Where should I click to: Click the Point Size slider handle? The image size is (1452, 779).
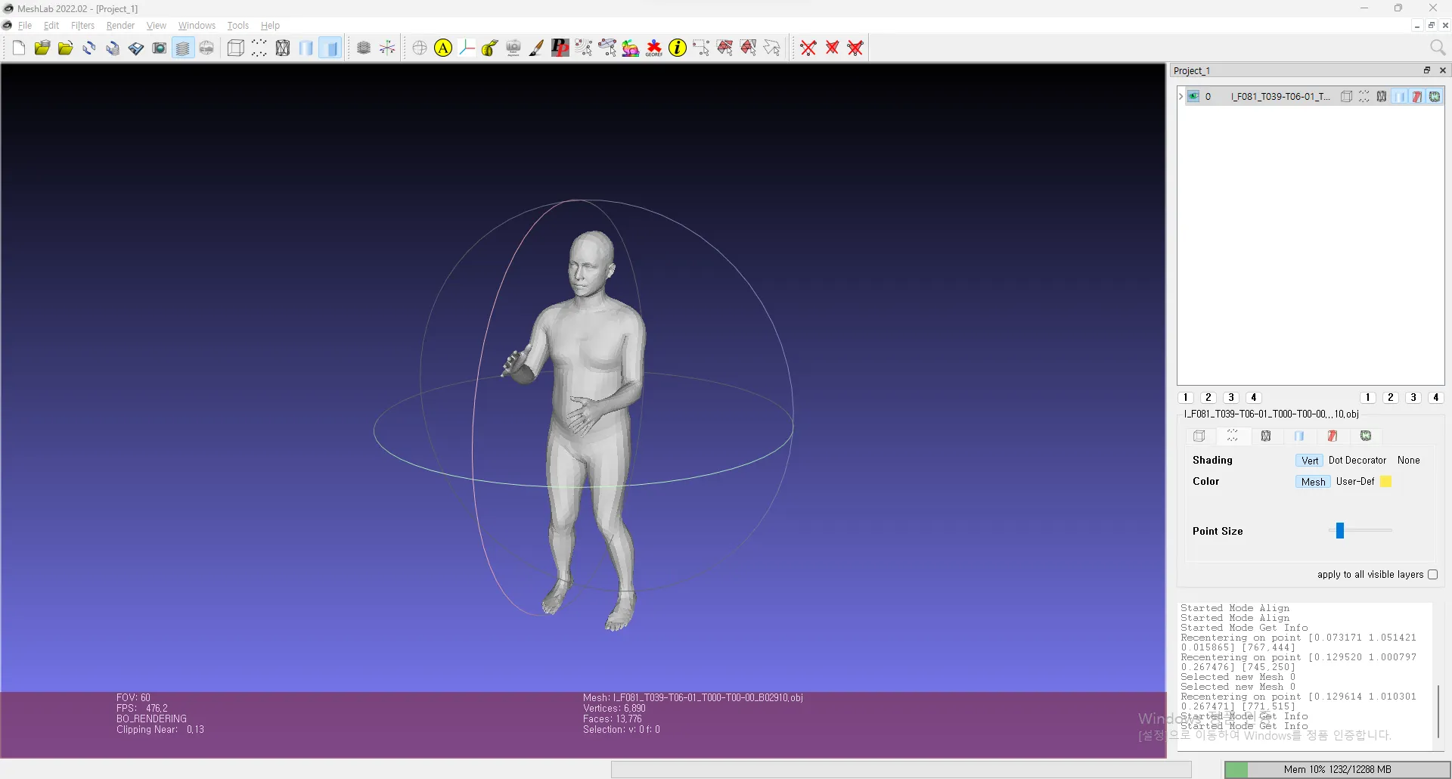click(1339, 531)
